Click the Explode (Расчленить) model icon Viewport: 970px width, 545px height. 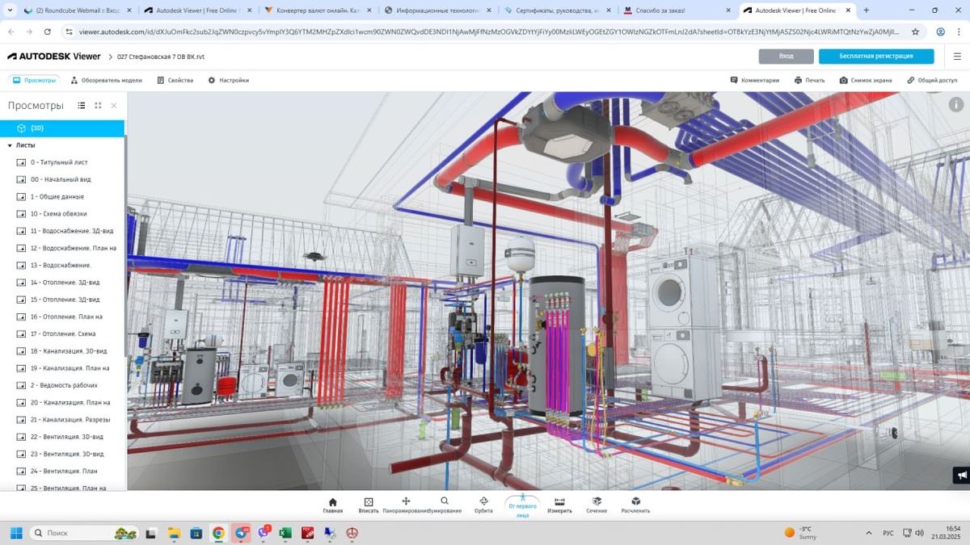[x=635, y=505]
